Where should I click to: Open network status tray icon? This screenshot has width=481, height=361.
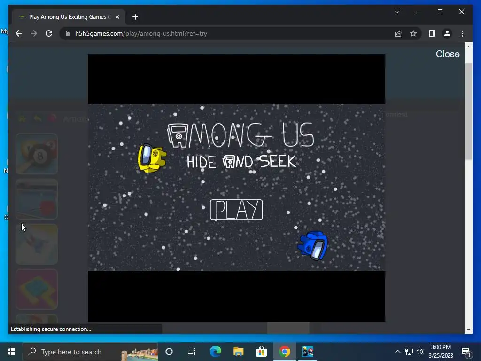(x=409, y=352)
